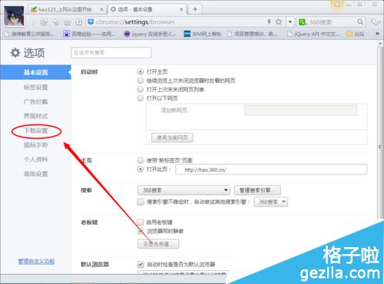The image size is (384, 284).
Task: Click the back navigation arrow
Action: pyautogui.click(x=33, y=22)
